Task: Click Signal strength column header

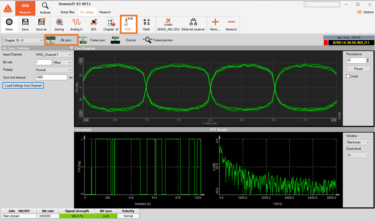Action: pos(77,211)
